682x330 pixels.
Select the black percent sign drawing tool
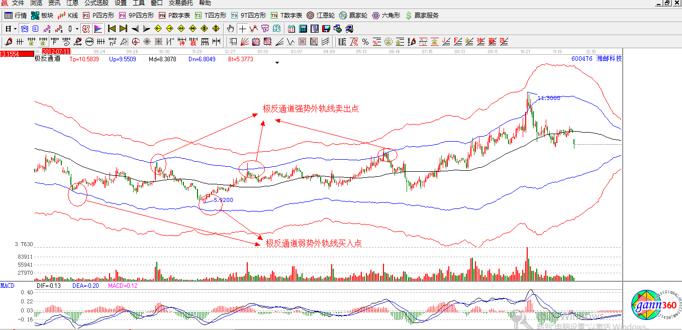365,42
